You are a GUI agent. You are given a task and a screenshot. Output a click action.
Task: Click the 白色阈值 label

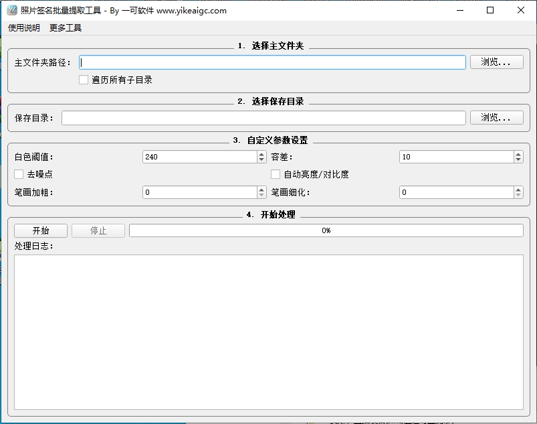tap(34, 157)
